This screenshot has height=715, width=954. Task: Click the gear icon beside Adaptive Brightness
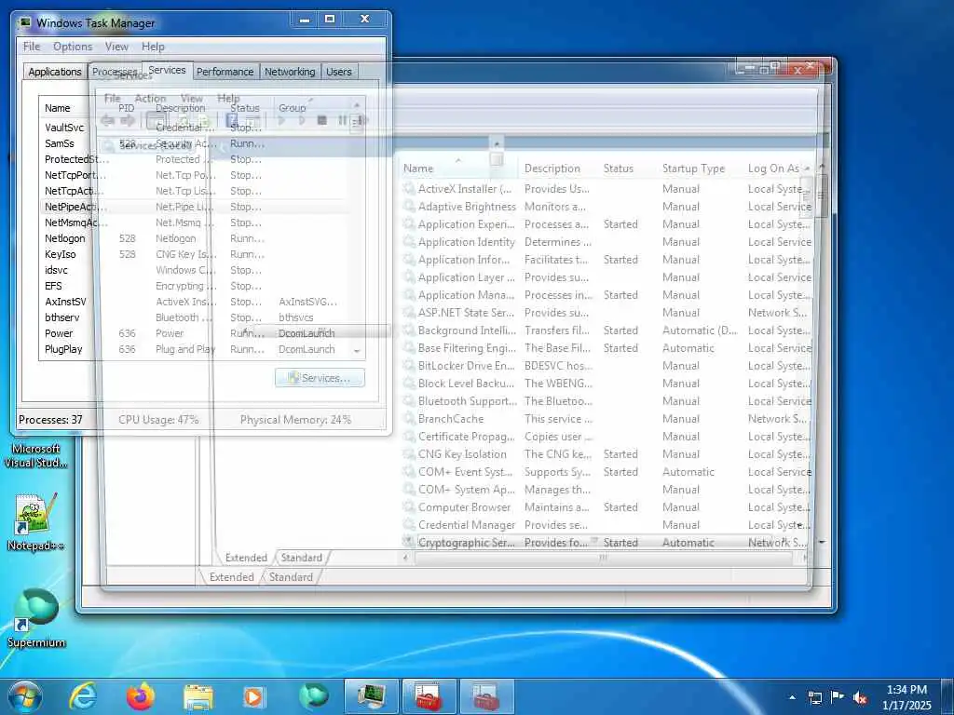point(409,207)
